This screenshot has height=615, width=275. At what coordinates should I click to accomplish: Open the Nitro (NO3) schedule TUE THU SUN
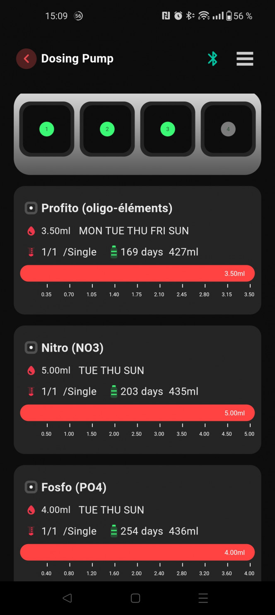click(111, 370)
